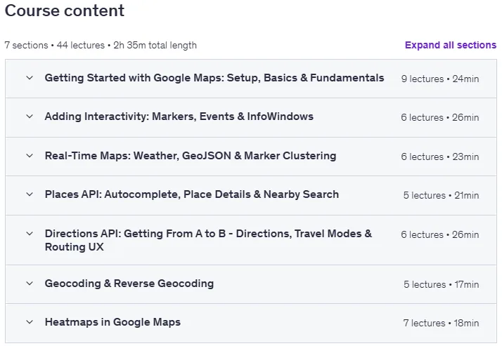Expand Places API section chevron
The image size is (502, 346).
click(30, 194)
